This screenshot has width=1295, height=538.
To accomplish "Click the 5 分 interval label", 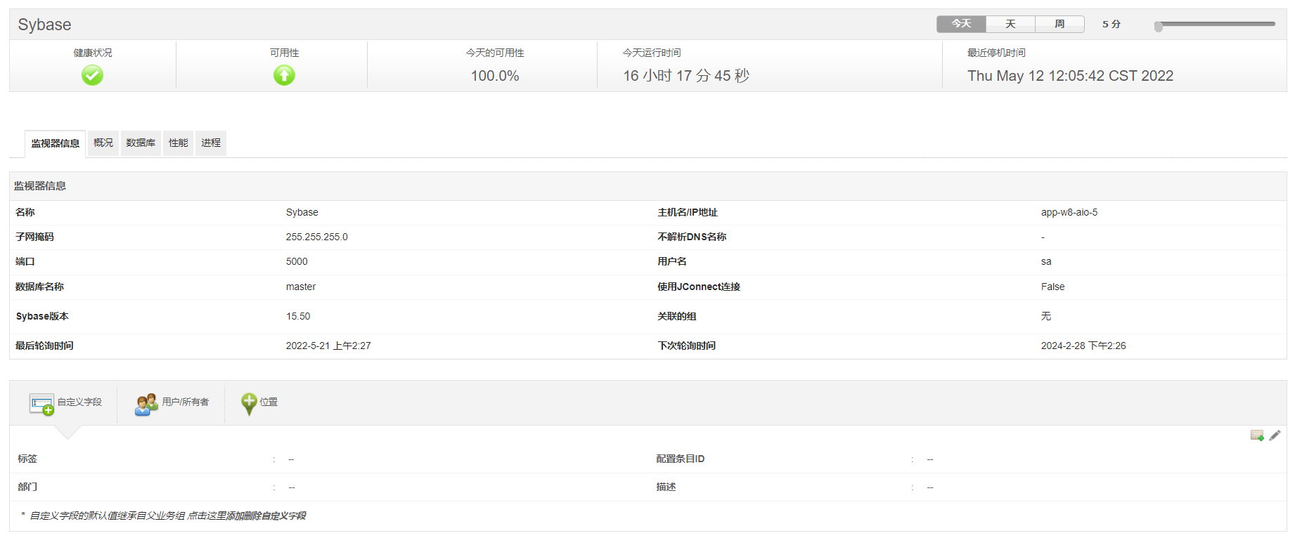I will pyautogui.click(x=1112, y=24).
